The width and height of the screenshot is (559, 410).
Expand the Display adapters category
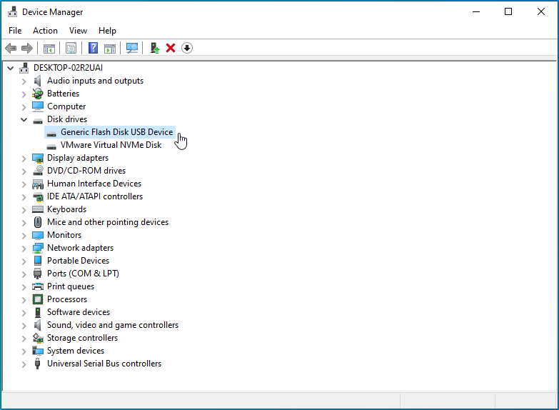(x=24, y=158)
